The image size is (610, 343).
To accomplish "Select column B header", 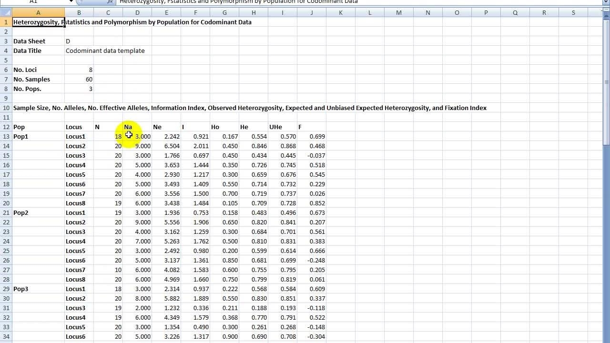I will [79, 13].
